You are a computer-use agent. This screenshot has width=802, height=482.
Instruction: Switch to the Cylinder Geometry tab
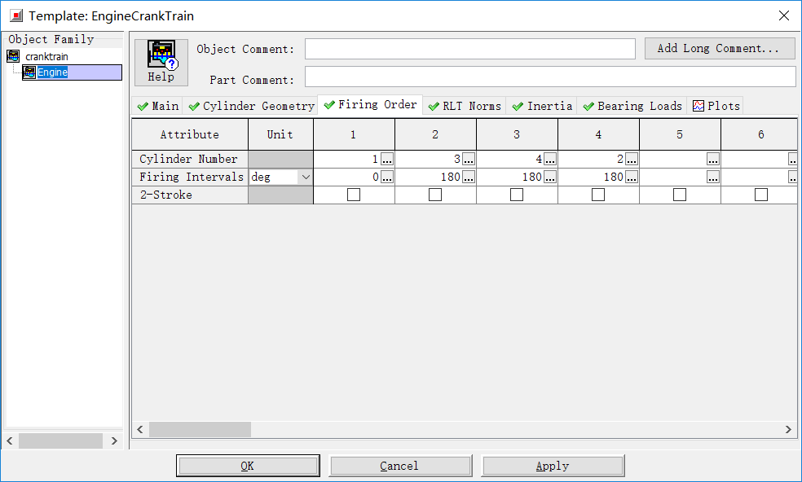(x=251, y=106)
